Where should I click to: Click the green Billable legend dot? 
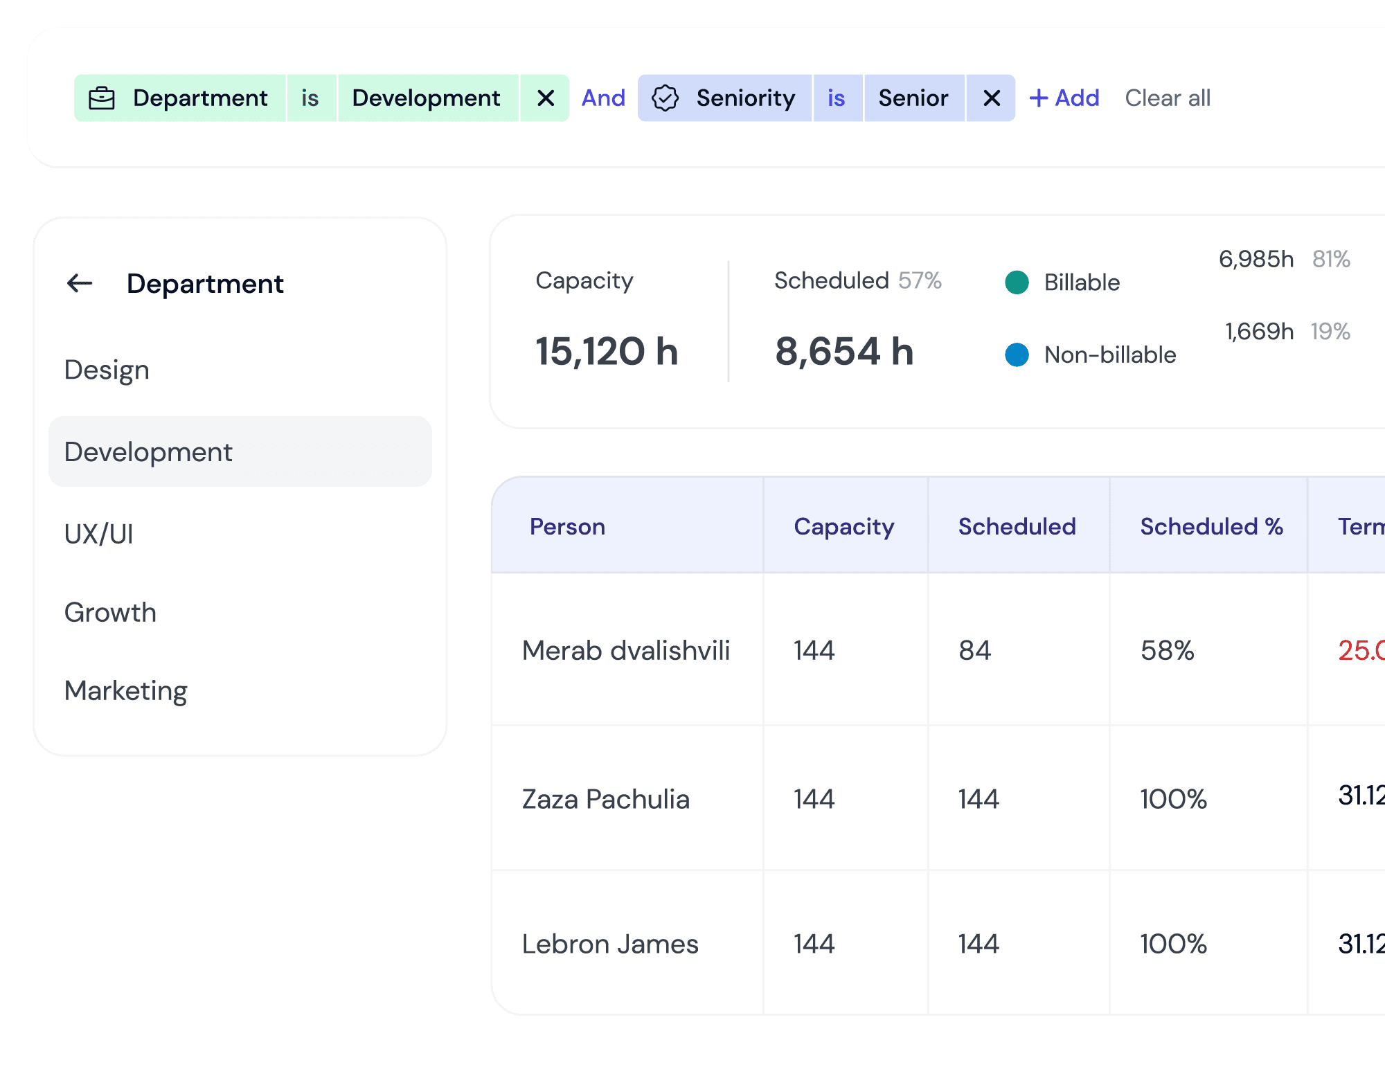click(x=1017, y=283)
